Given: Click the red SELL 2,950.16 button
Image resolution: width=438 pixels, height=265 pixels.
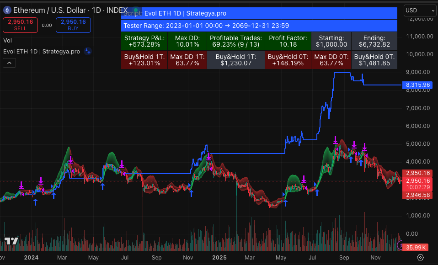Looking at the screenshot, I should tap(21, 25).
